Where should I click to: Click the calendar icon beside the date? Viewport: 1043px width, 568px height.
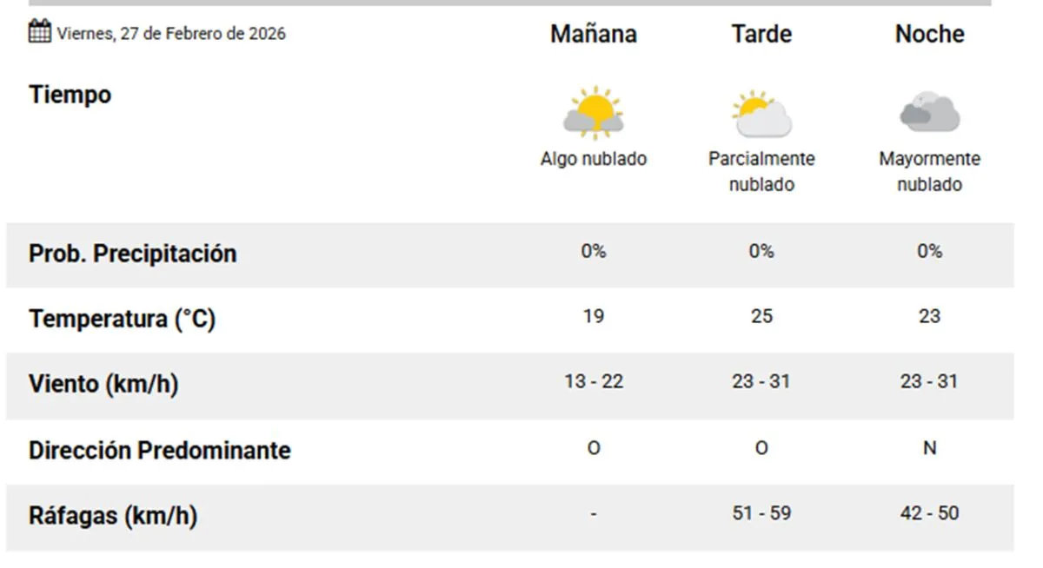[x=40, y=32]
